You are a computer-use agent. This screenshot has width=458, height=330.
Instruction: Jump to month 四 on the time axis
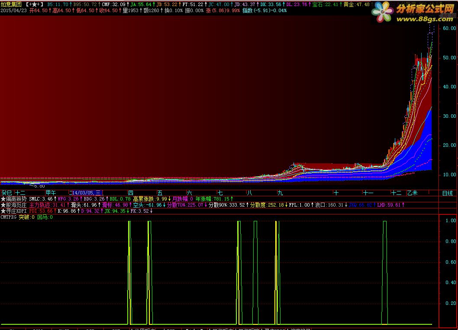(131, 193)
